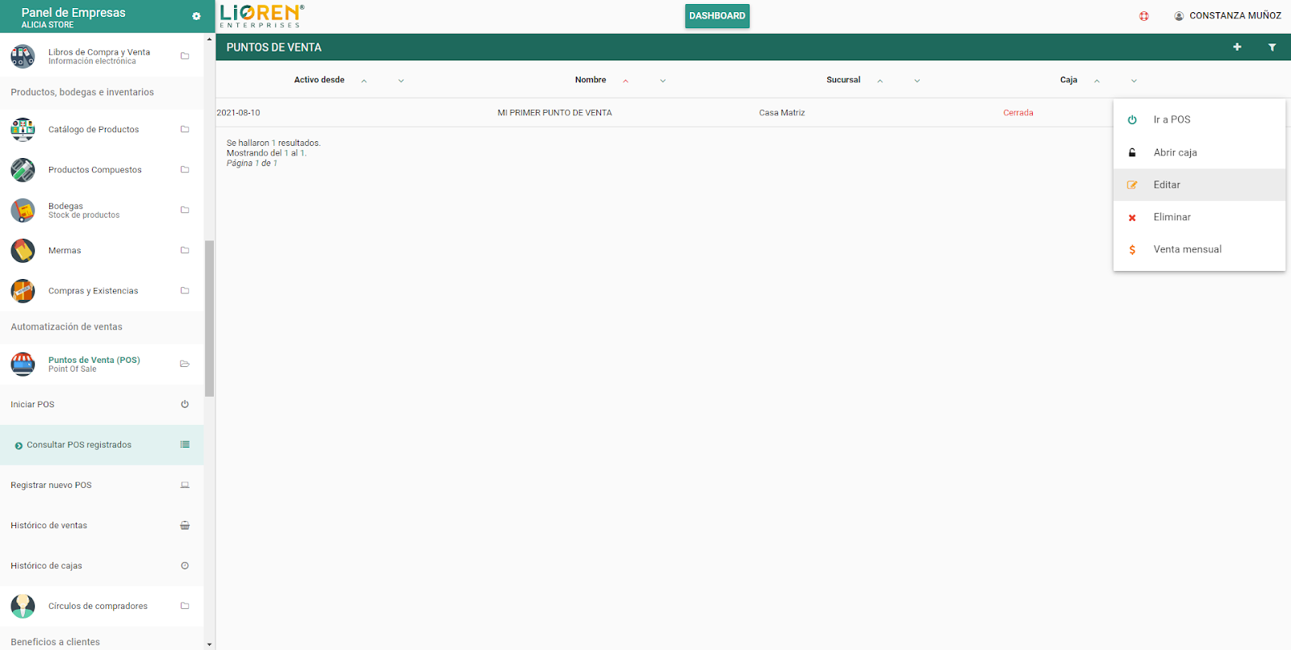Screen dimensions: 1291x650
Task: Expand the Catálogo de Productos folder arrow
Action: pyautogui.click(x=185, y=129)
